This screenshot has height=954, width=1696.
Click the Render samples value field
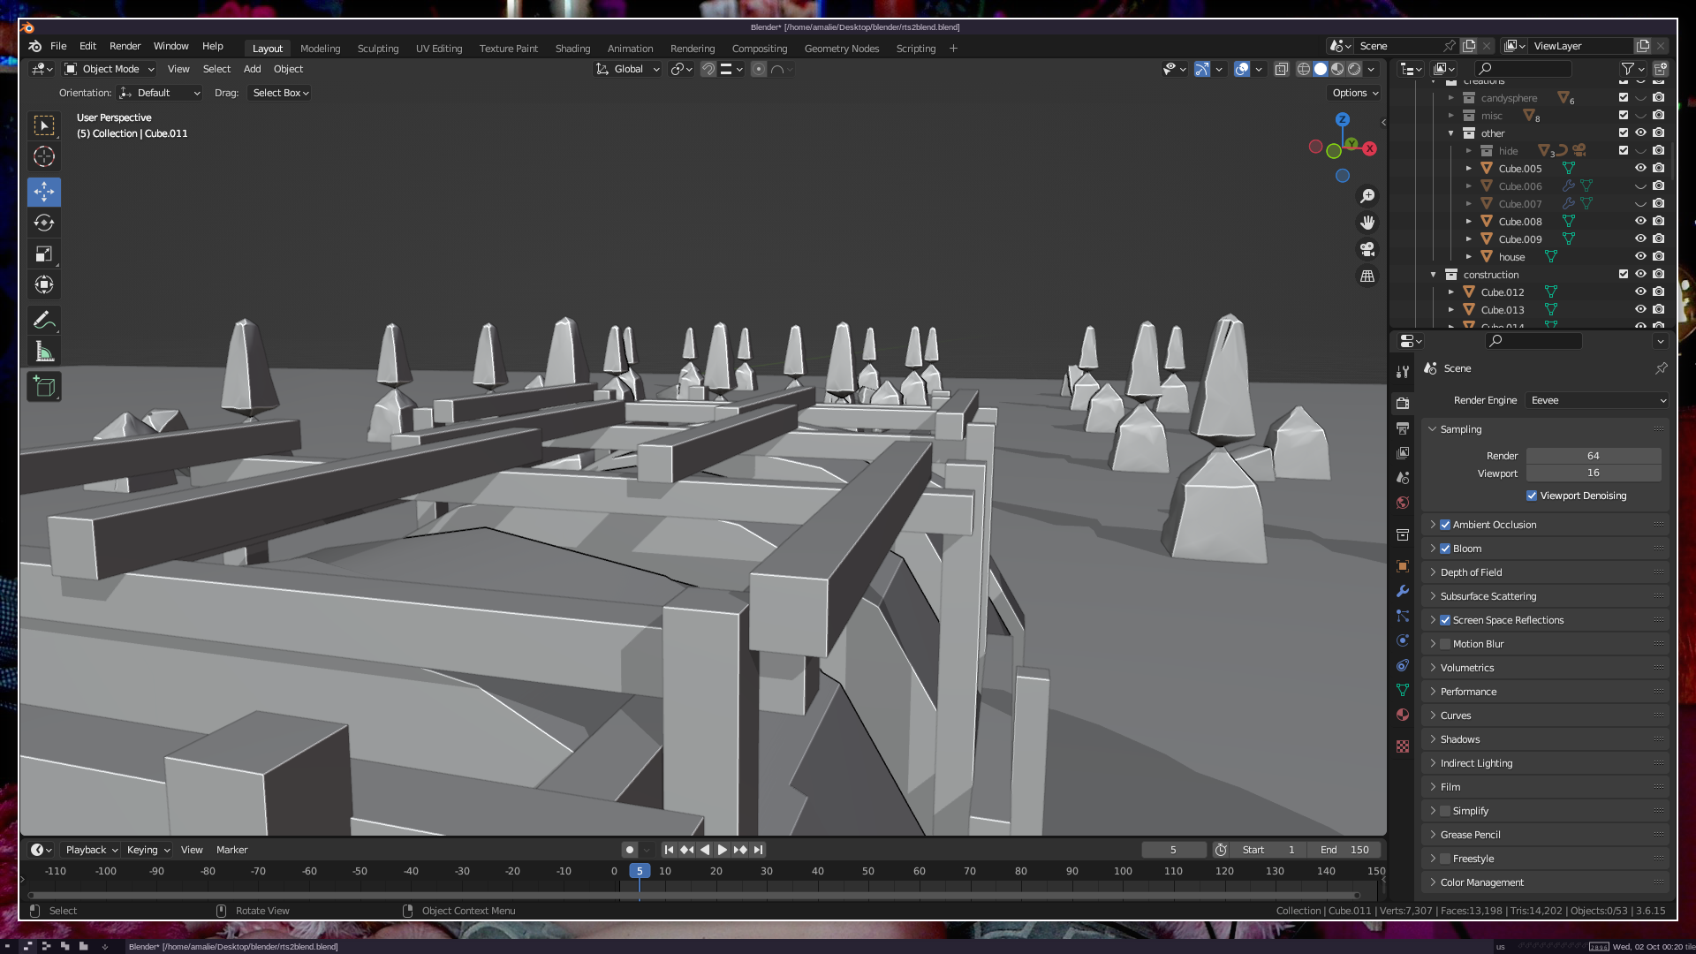tap(1593, 456)
